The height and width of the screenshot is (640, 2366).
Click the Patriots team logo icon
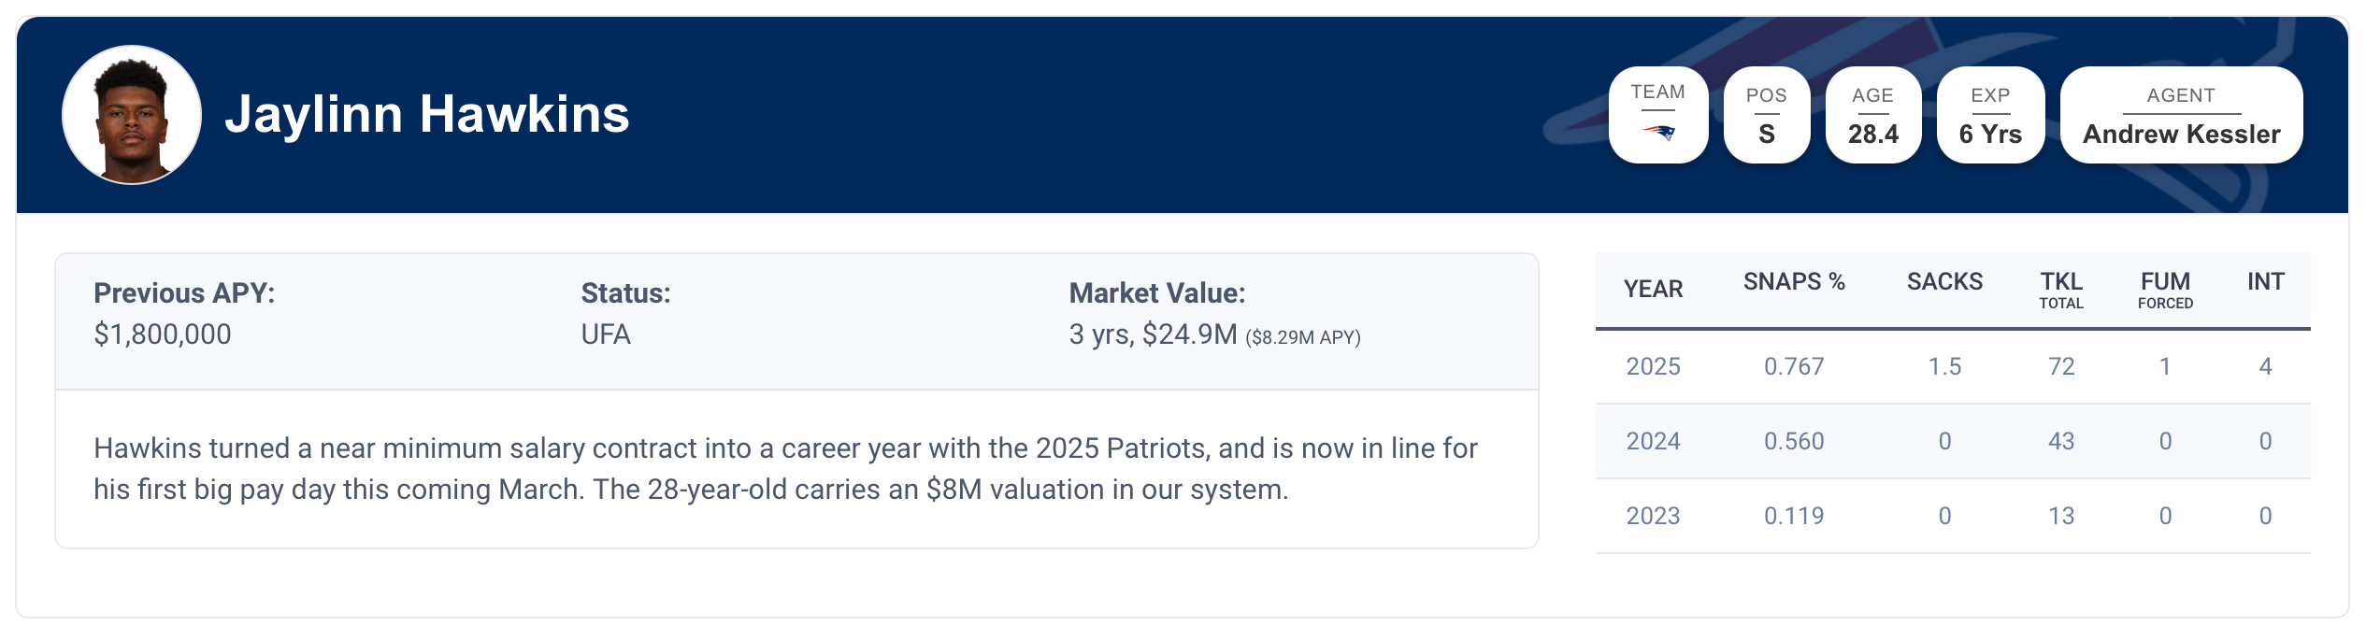tap(1658, 133)
